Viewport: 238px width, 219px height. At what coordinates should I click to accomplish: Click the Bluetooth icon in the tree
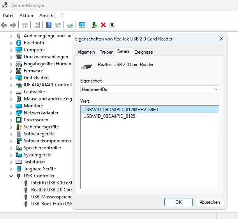(19, 43)
